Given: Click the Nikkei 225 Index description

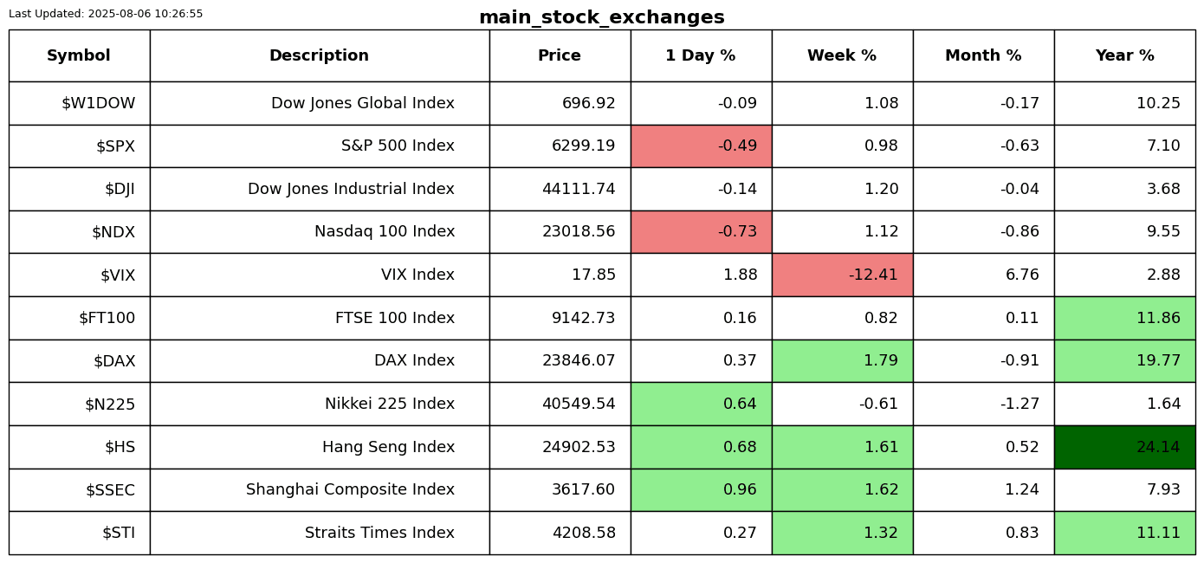Looking at the screenshot, I should (389, 404).
